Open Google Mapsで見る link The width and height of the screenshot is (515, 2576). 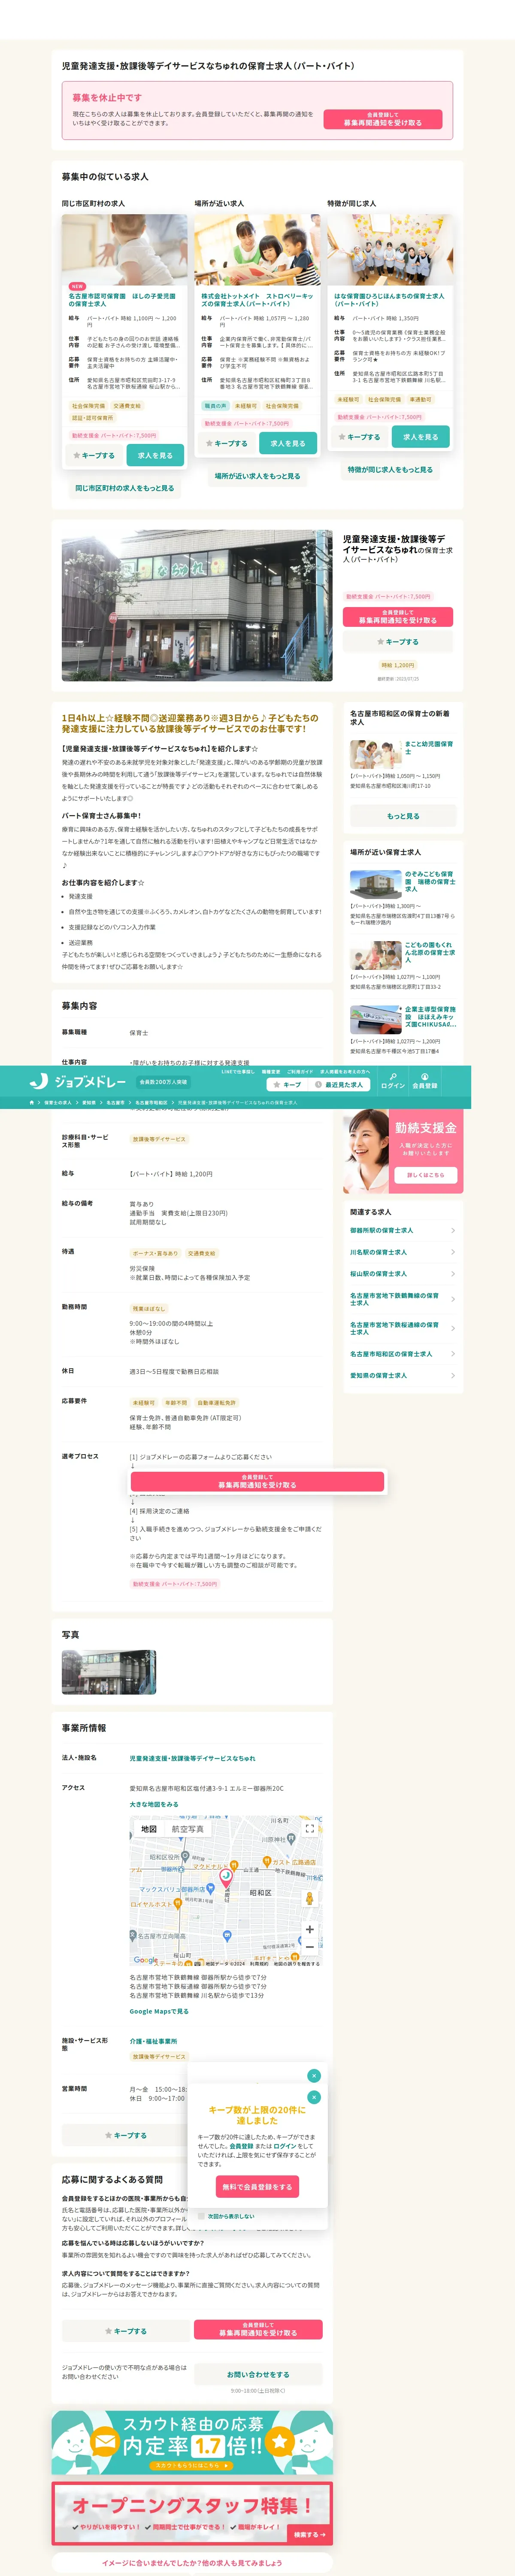[159, 2011]
